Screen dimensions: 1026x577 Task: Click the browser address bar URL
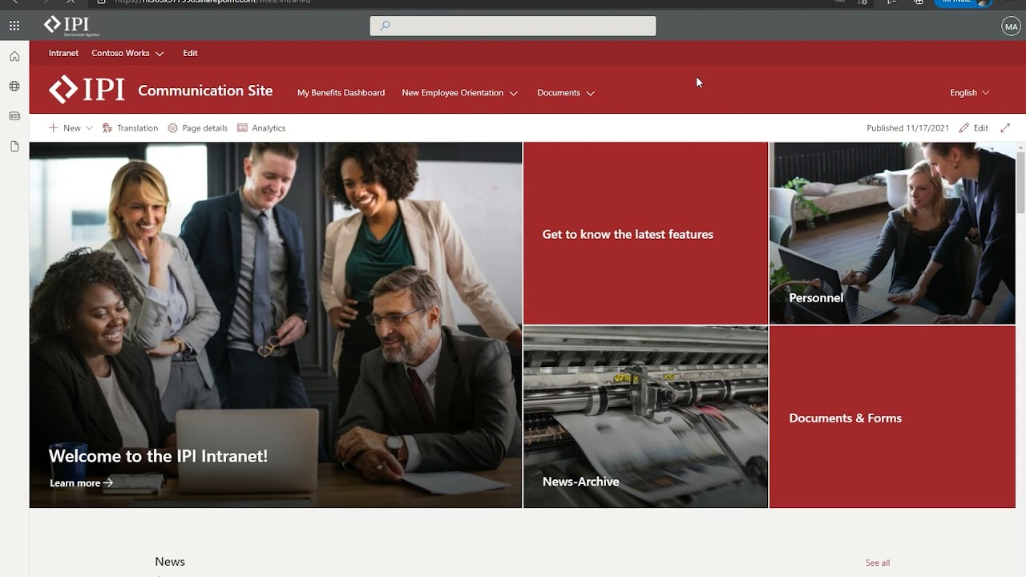[212, 2]
